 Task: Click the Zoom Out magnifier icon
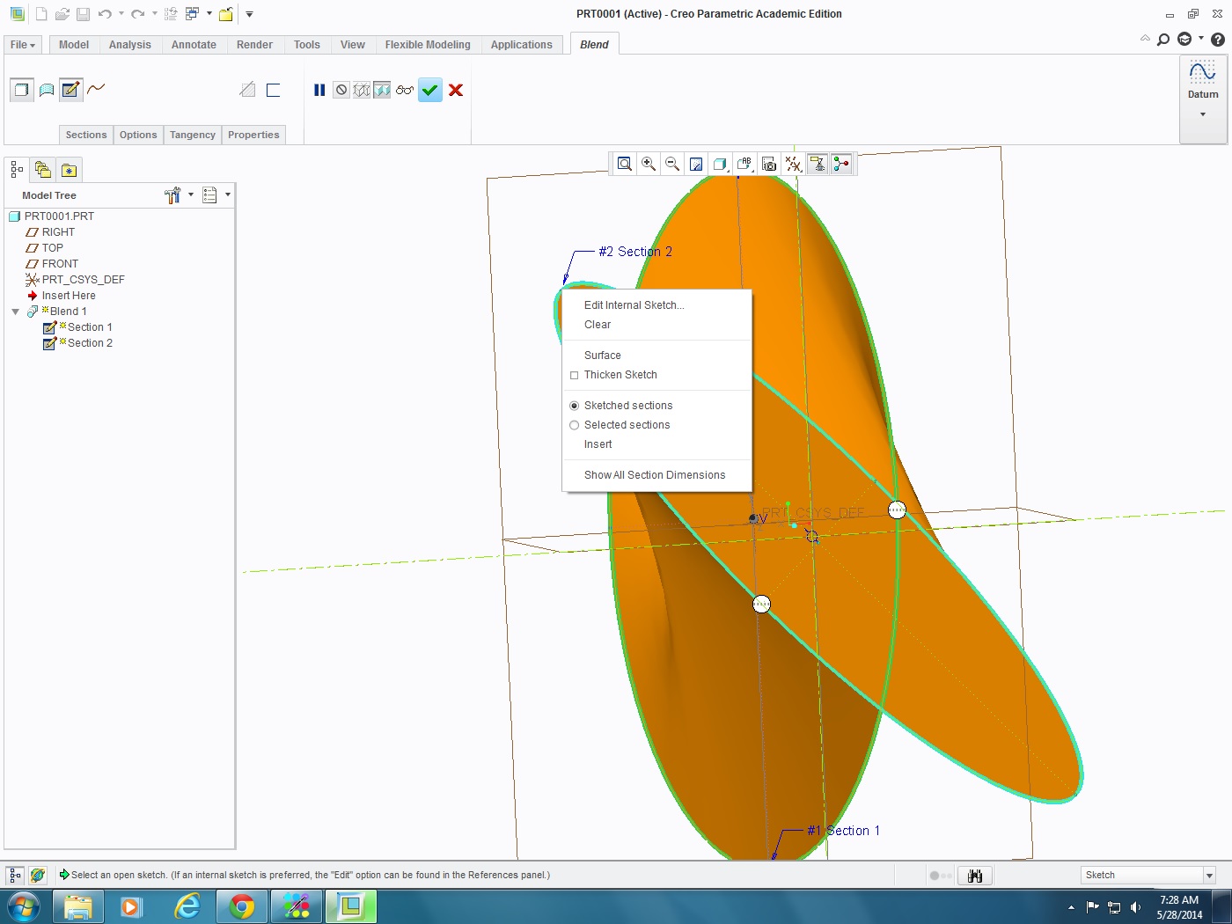[x=672, y=164]
